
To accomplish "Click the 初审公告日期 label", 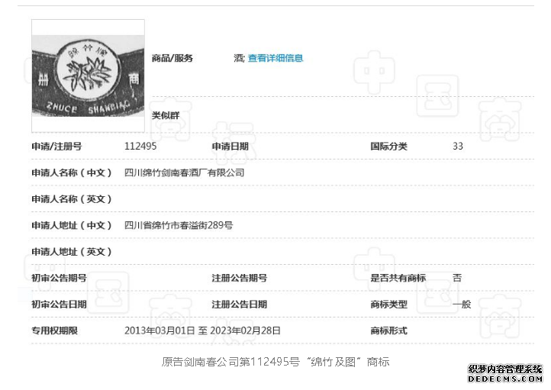I will (59, 305).
